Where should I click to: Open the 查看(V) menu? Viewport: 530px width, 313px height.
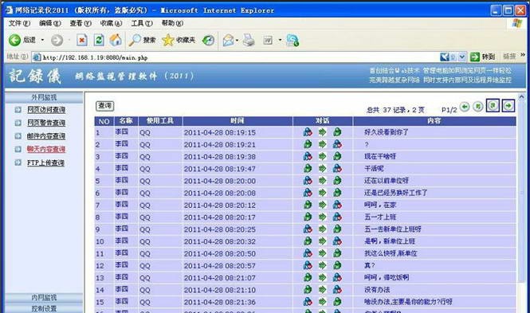(x=80, y=23)
